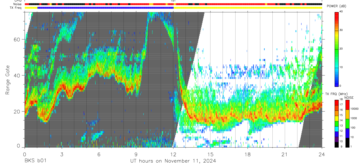This screenshot has width=362, height=167.
Task: Click the 13 label on TX FRQ scale
Action: click(341, 126)
